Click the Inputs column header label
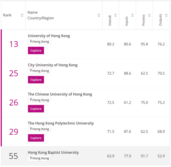This screenshot has height=167, width=171. click(x=126, y=21)
